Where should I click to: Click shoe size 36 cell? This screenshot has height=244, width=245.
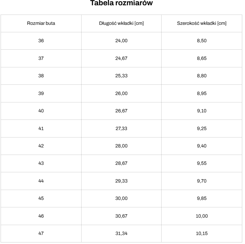pyautogui.click(x=41, y=41)
